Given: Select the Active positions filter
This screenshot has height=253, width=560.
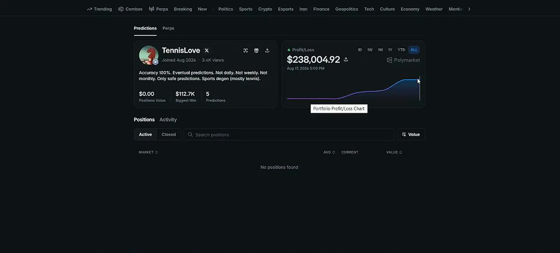Looking at the screenshot, I should (x=145, y=135).
